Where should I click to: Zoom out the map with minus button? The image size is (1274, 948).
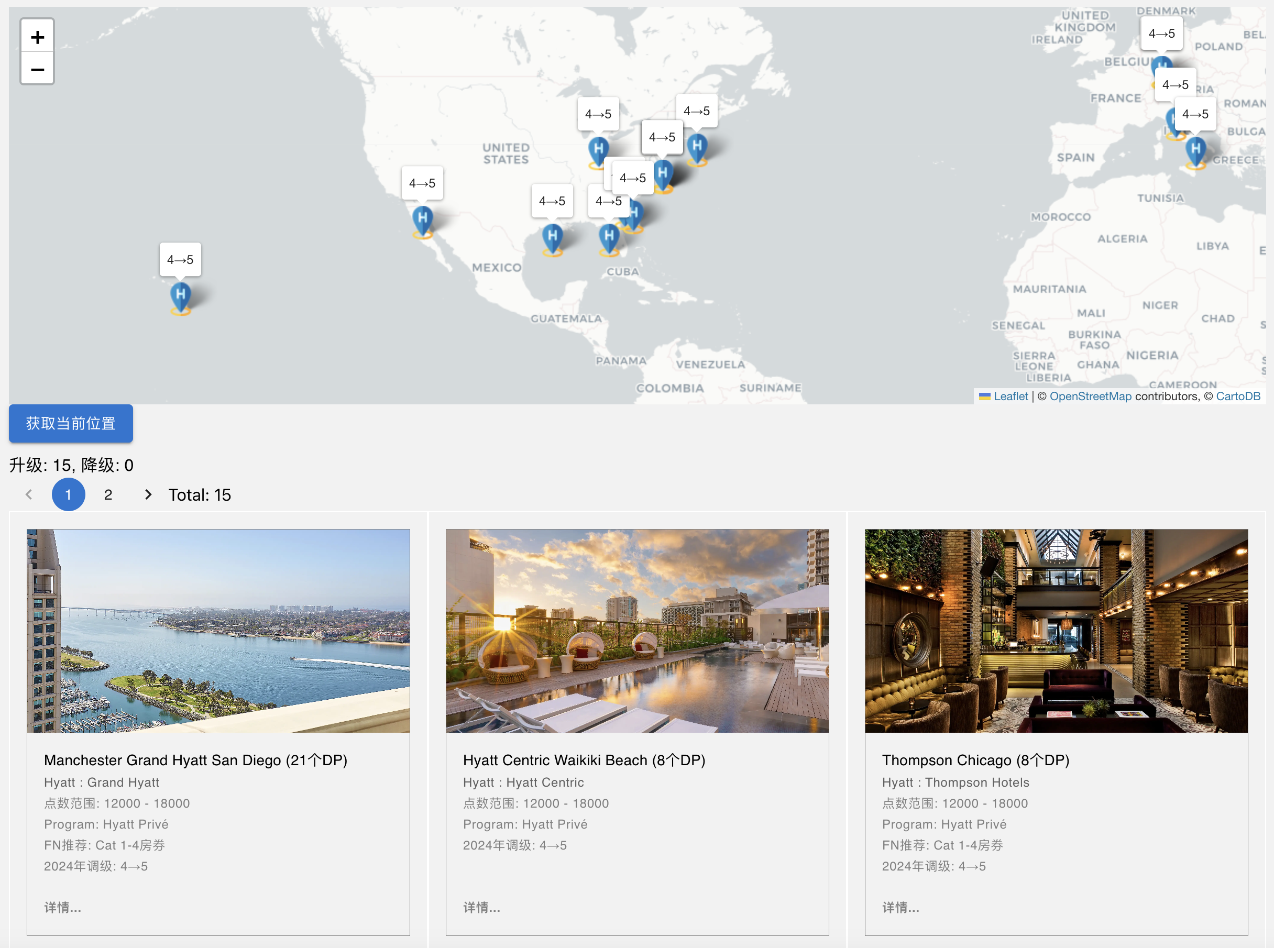37,69
